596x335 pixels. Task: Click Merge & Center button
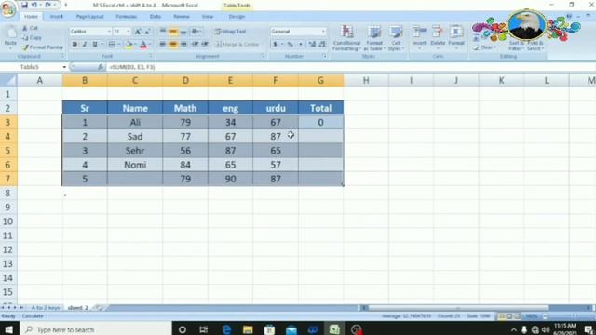point(237,45)
